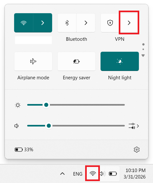
Task: Go to next quick settings page arrow
Action: pyautogui.click(x=143, y=56)
